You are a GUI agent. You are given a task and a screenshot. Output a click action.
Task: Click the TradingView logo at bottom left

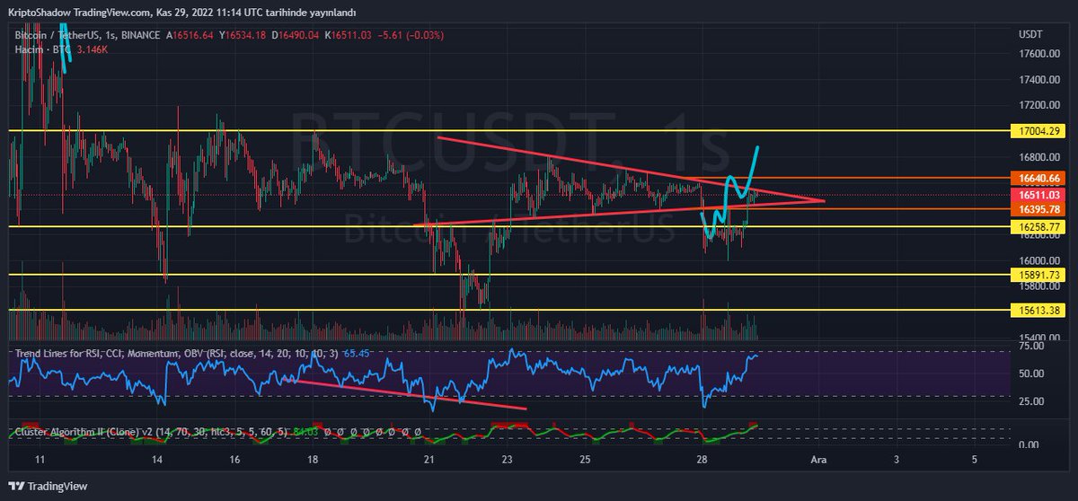[x=49, y=486]
